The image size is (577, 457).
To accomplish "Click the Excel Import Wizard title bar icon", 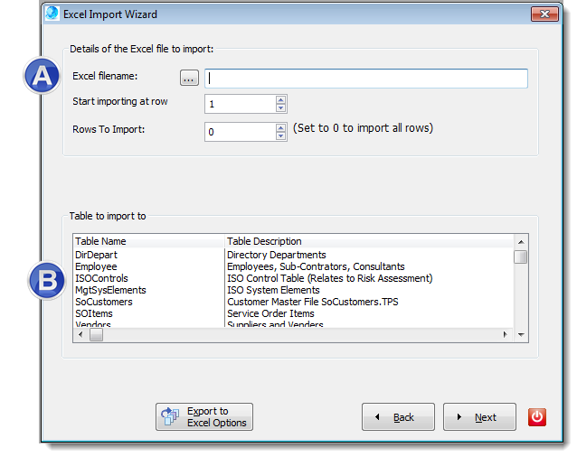I will pyautogui.click(x=52, y=14).
